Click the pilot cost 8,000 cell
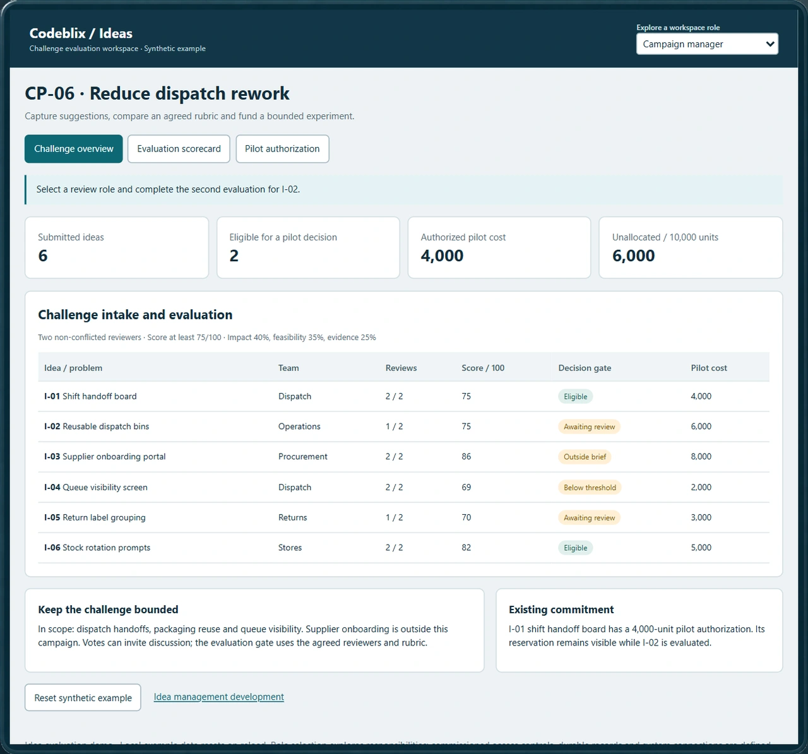The width and height of the screenshot is (808, 754). [701, 457]
